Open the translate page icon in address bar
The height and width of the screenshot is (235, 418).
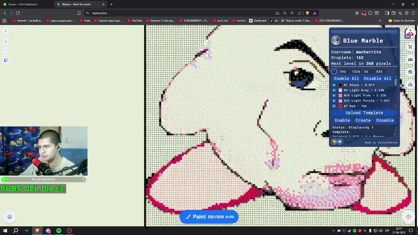coord(285,13)
